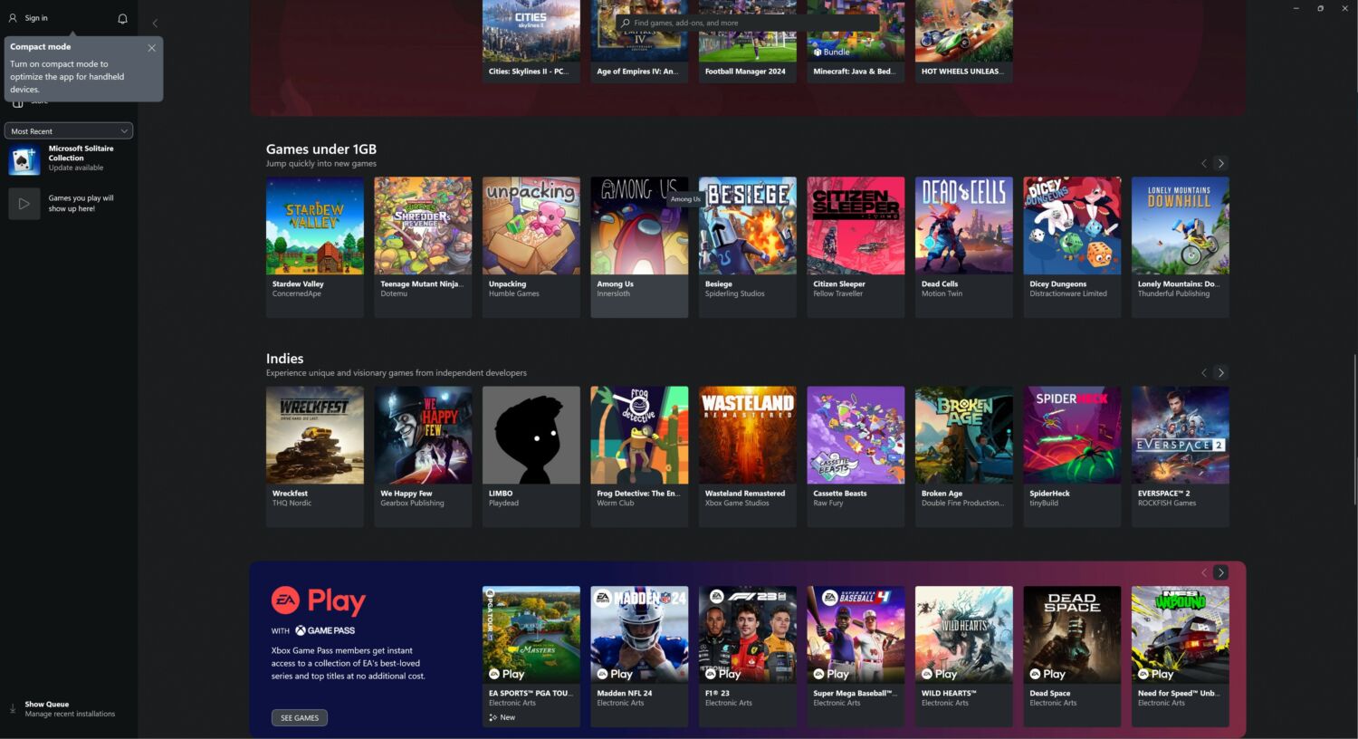Click the EA Play carousel right arrow

(1219, 572)
